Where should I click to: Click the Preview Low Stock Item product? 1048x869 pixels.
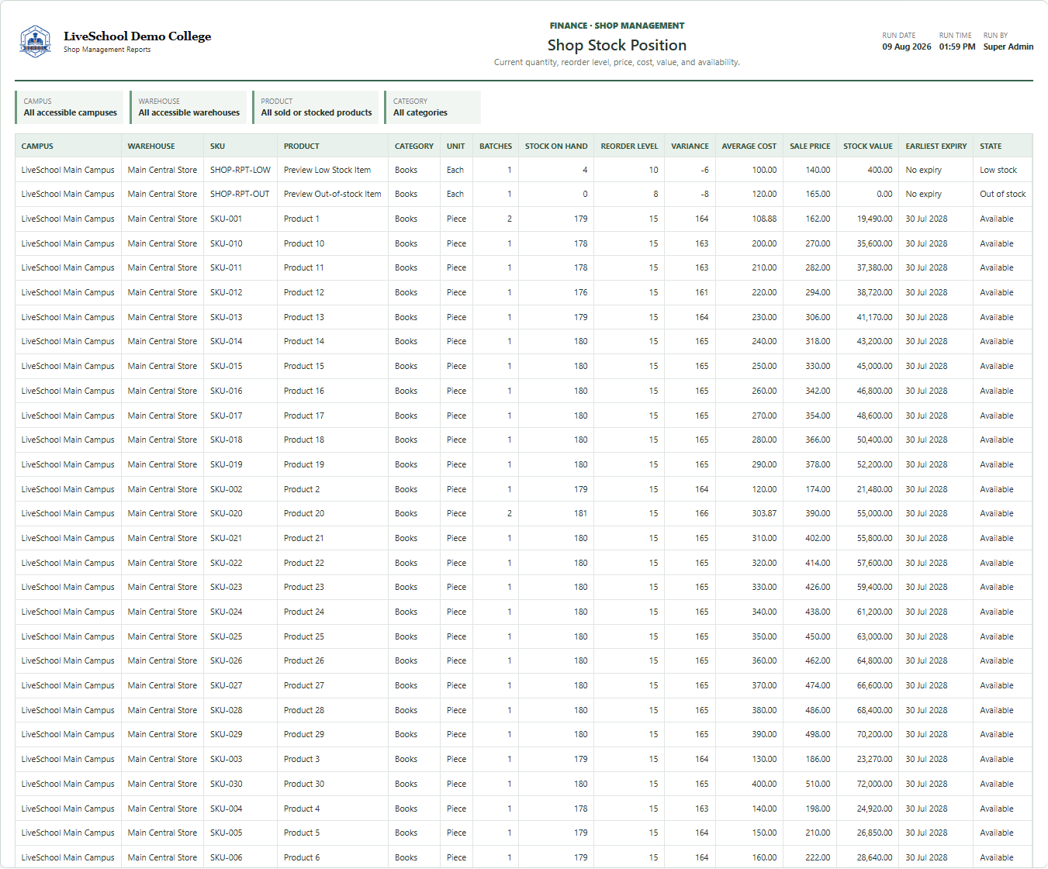click(x=327, y=170)
